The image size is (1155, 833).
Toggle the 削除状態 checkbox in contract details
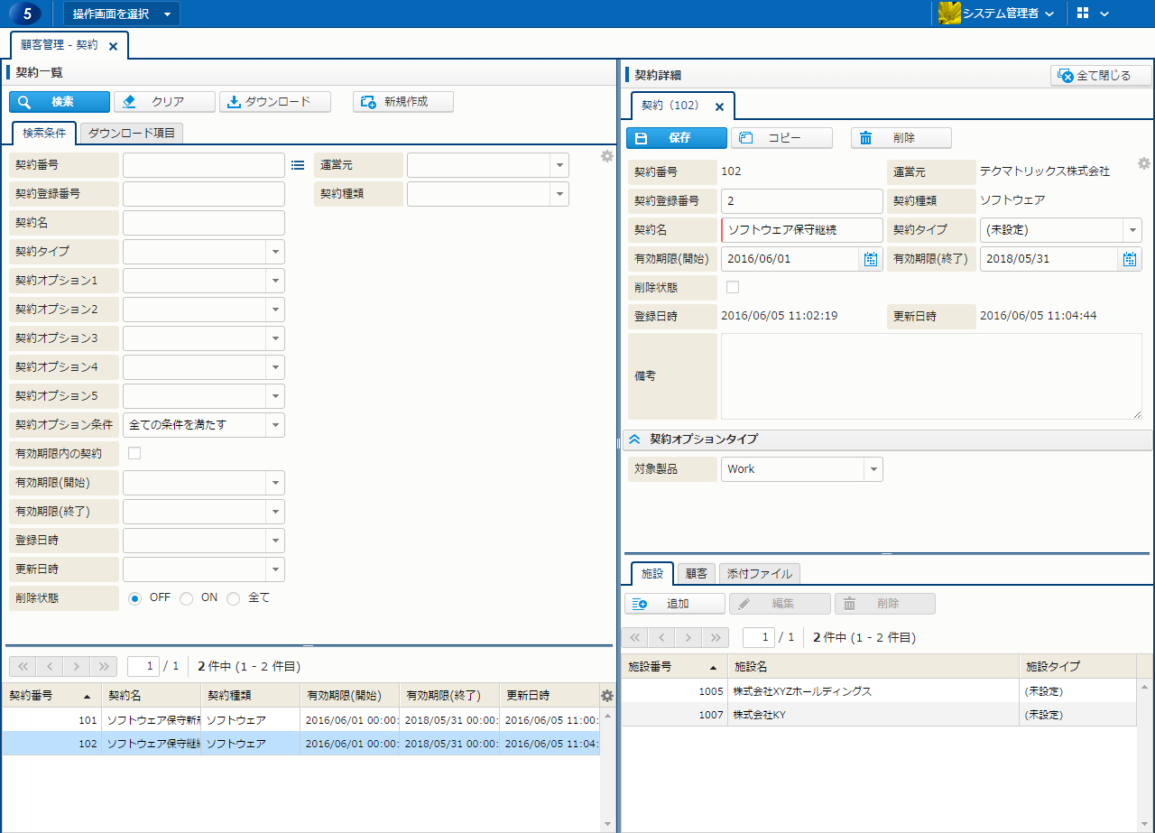pos(733,287)
